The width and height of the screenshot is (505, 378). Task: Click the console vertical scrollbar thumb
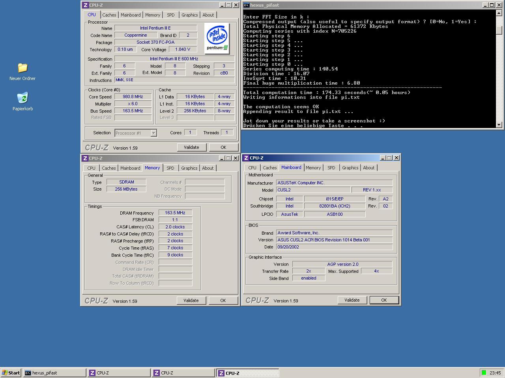click(x=499, y=30)
